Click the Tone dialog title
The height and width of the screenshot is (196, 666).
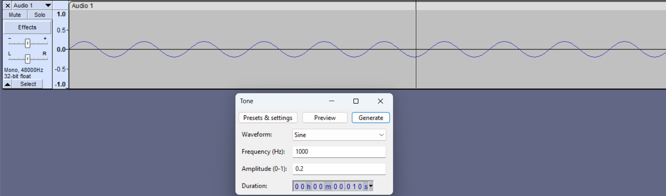pos(247,101)
